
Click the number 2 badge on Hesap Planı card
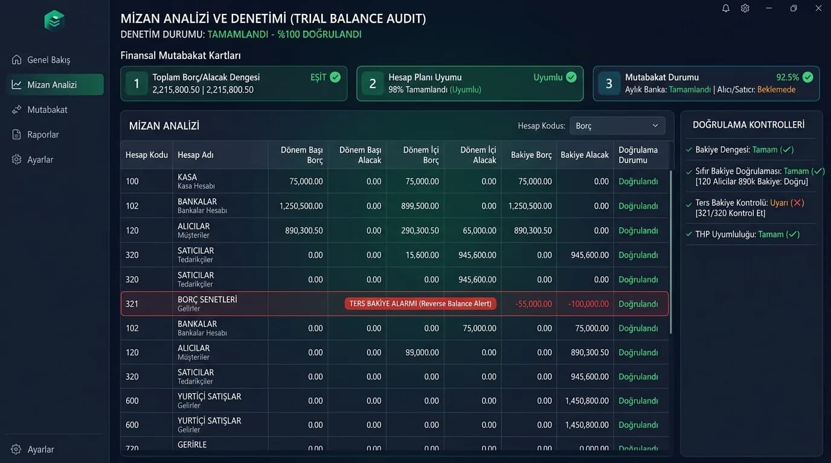pyautogui.click(x=373, y=84)
